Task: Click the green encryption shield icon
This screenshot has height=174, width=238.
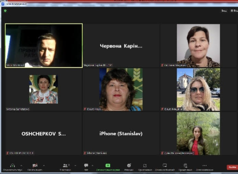Action: click(x=5, y=11)
